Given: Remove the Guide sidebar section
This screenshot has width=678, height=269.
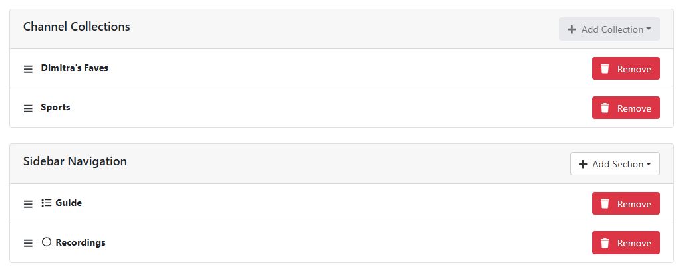Looking at the screenshot, I should (x=625, y=204).
